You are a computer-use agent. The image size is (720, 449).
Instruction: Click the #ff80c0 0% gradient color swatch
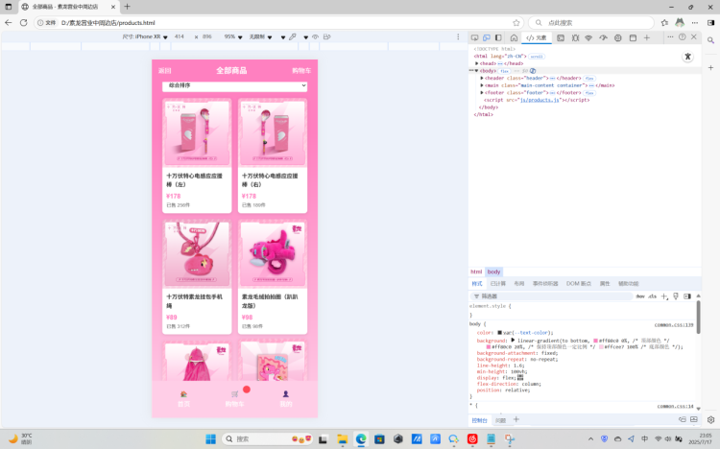[595, 341]
